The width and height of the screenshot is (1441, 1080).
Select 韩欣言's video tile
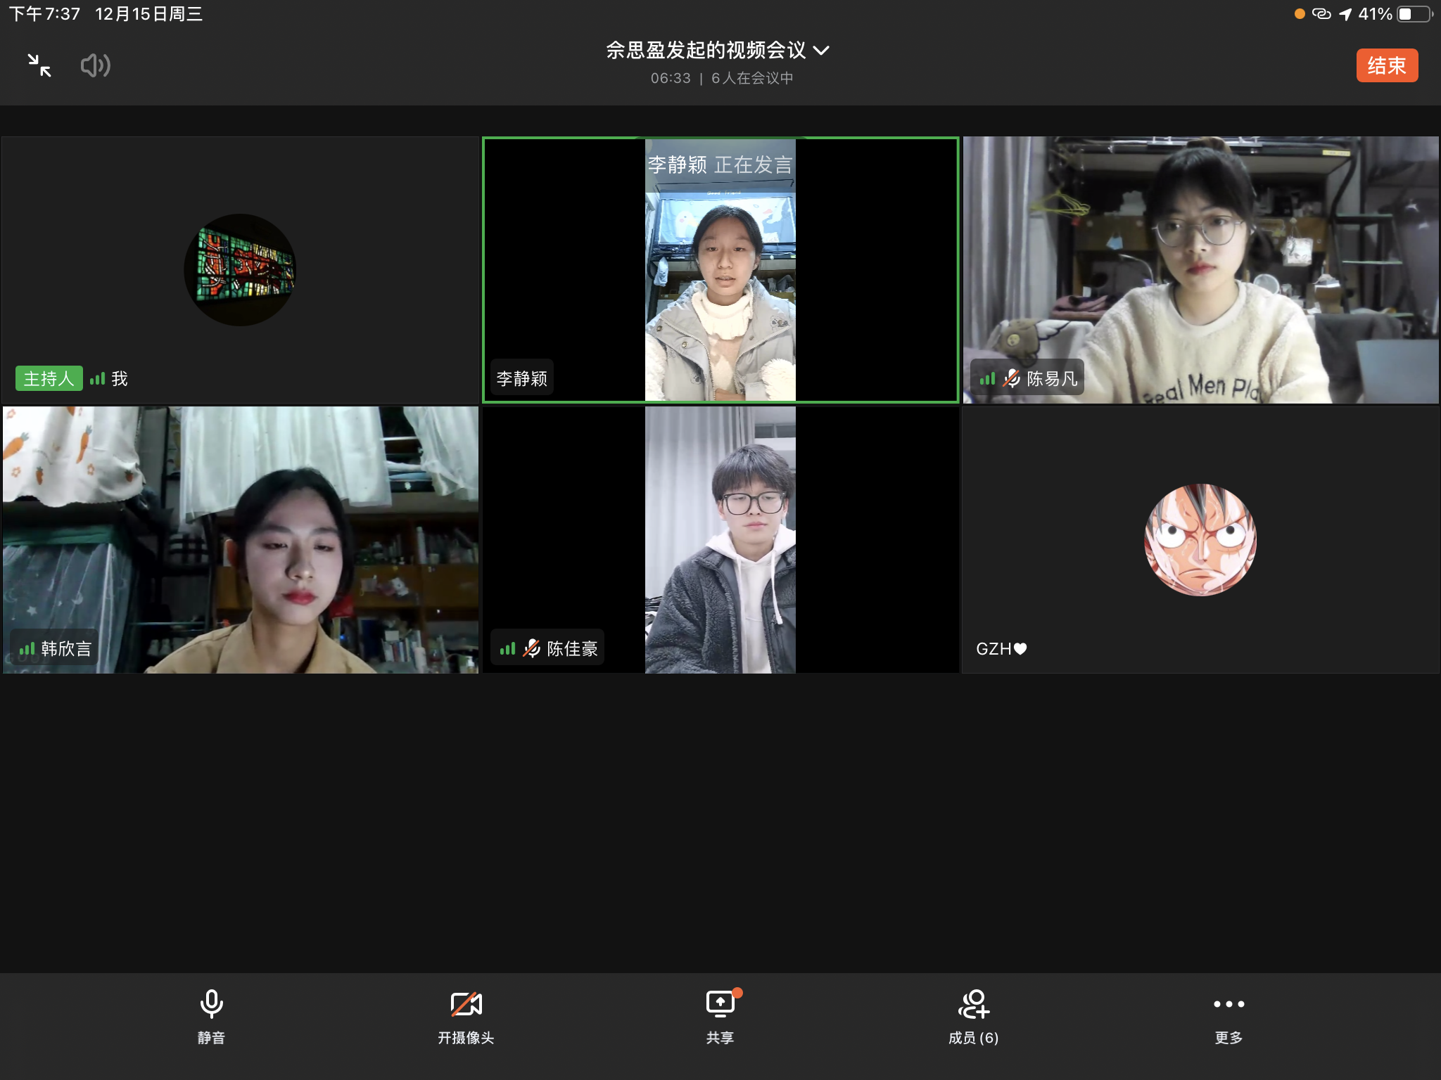coord(241,540)
